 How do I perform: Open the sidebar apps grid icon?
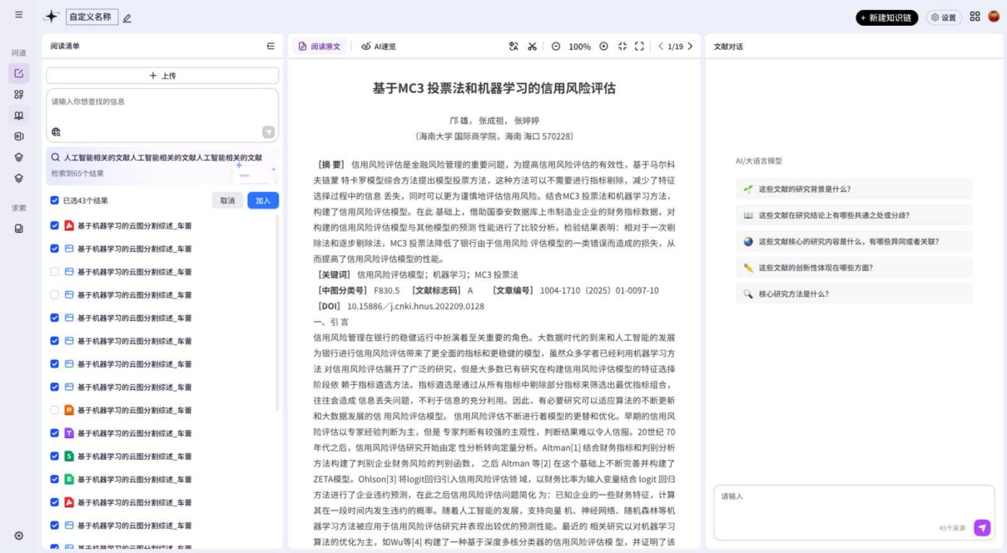(18, 95)
